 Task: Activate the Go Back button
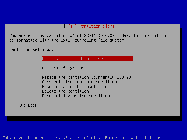pyautogui.click(x=29, y=105)
